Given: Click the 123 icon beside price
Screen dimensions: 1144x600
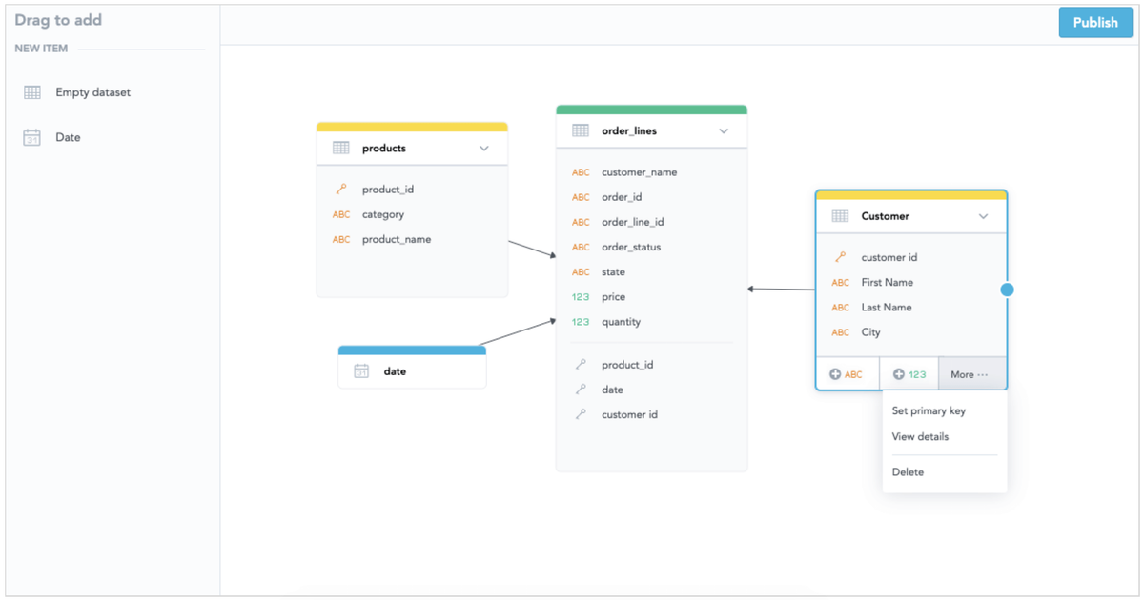Looking at the screenshot, I should point(582,296).
